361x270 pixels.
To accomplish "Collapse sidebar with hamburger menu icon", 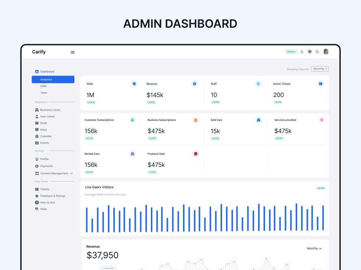I will 72,52.
